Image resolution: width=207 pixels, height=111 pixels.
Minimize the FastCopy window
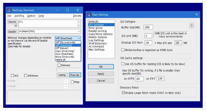pos(58,10)
